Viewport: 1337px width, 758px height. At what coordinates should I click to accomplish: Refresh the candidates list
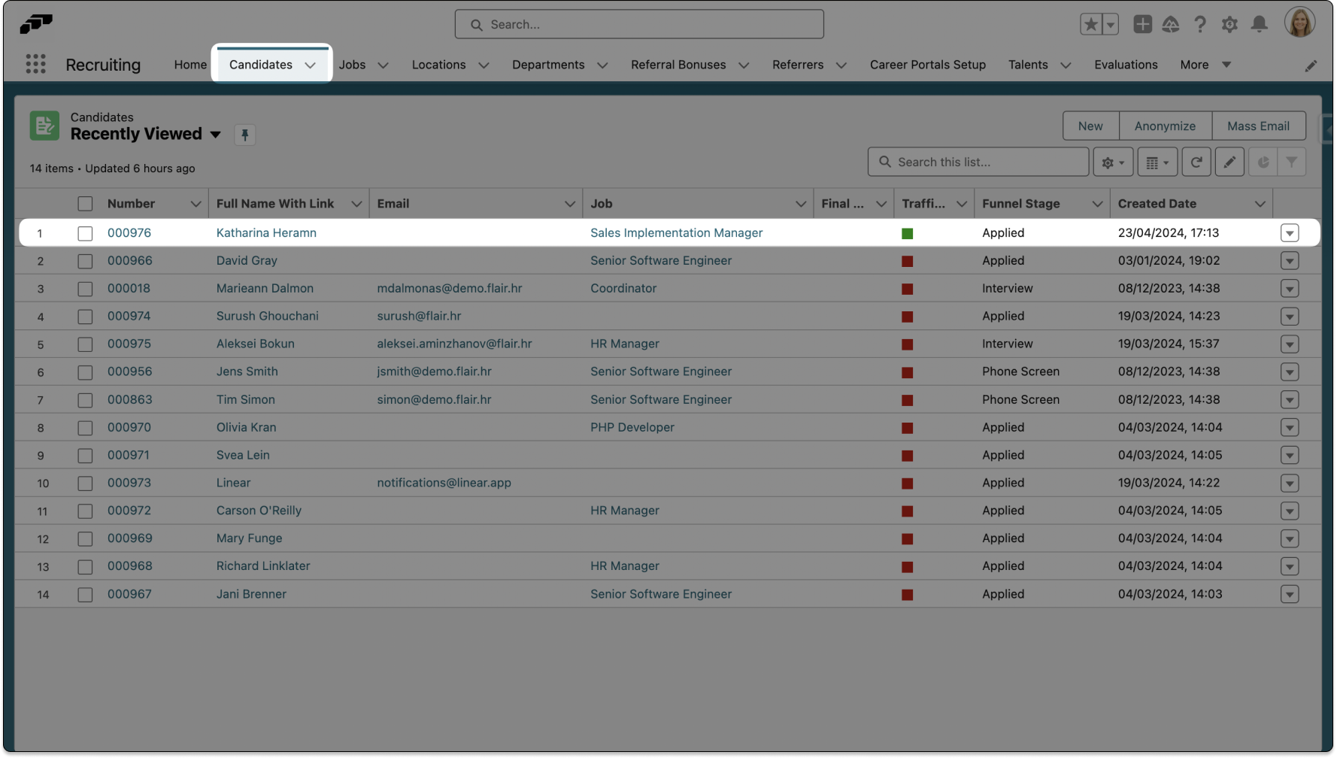(1196, 162)
